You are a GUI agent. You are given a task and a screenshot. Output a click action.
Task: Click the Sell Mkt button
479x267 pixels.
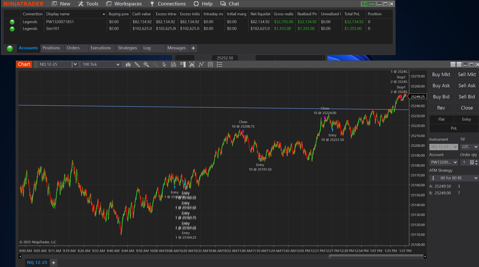(467, 75)
